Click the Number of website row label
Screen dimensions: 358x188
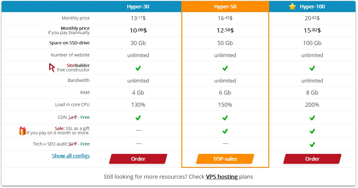pos(70,55)
